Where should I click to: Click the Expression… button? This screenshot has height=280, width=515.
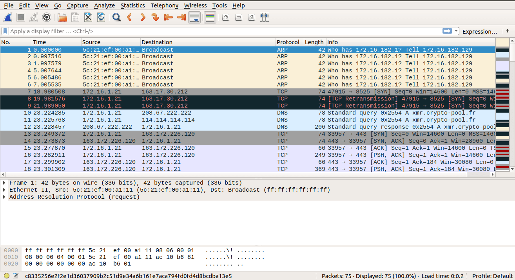[480, 31]
